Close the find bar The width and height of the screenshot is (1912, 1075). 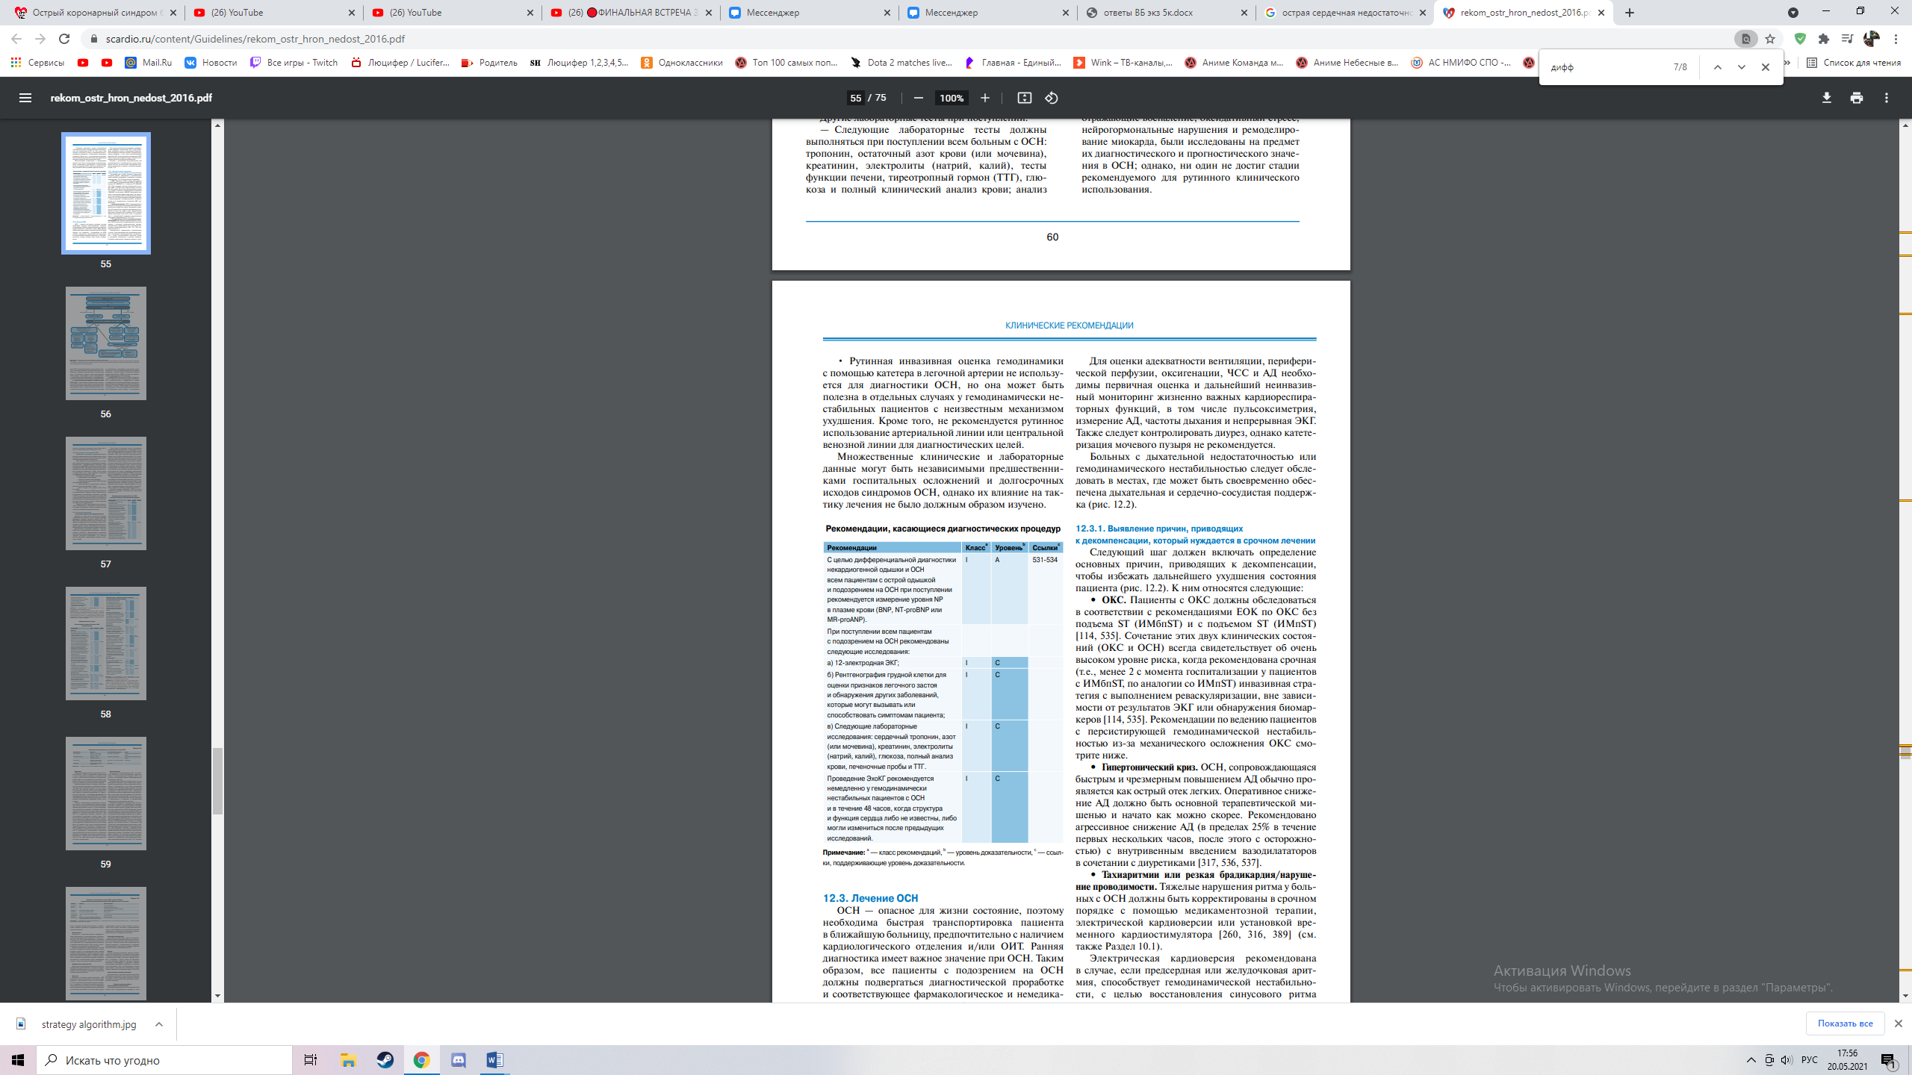(x=1765, y=67)
